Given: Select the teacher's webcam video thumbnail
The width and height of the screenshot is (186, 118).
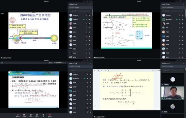Looking at the screenshot, I should (x=173, y=93).
